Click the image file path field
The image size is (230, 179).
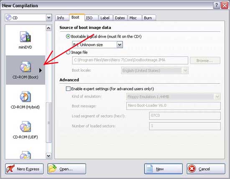(x=130, y=60)
